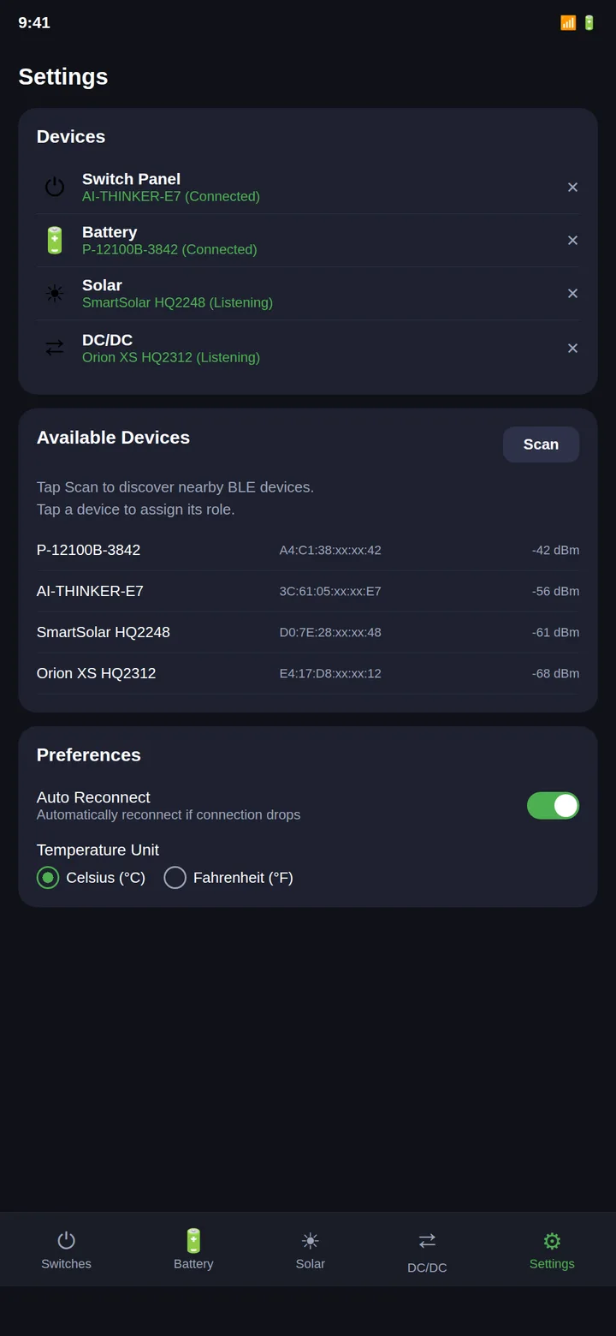Toggle the Auto Reconnect switch

pos(553,806)
